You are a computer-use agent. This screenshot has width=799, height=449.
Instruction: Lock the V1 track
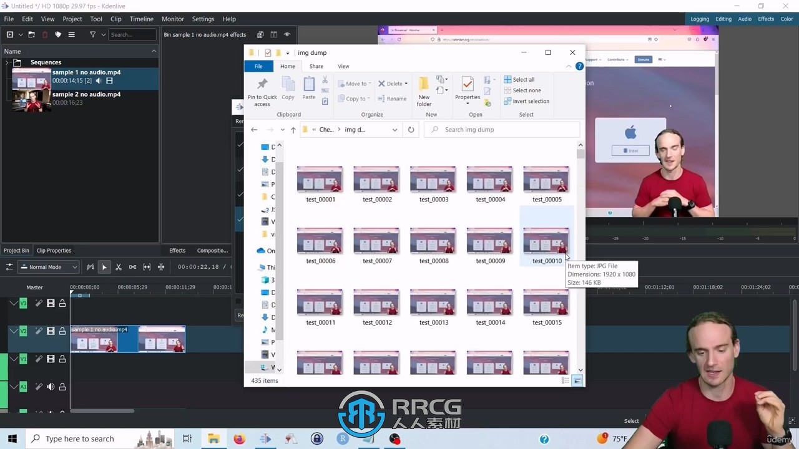(x=62, y=359)
